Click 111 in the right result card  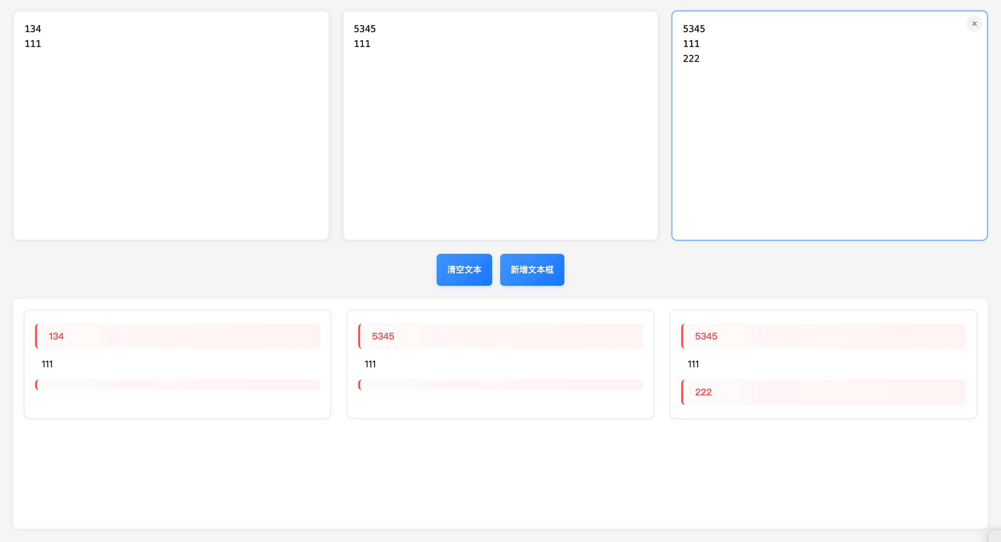coord(693,364)
